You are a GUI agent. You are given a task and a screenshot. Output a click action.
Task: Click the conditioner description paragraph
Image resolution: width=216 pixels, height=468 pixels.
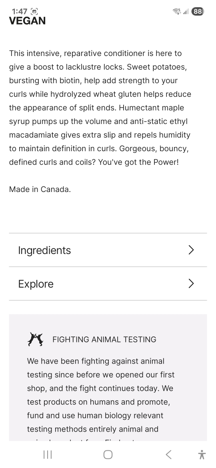(100, 108)
